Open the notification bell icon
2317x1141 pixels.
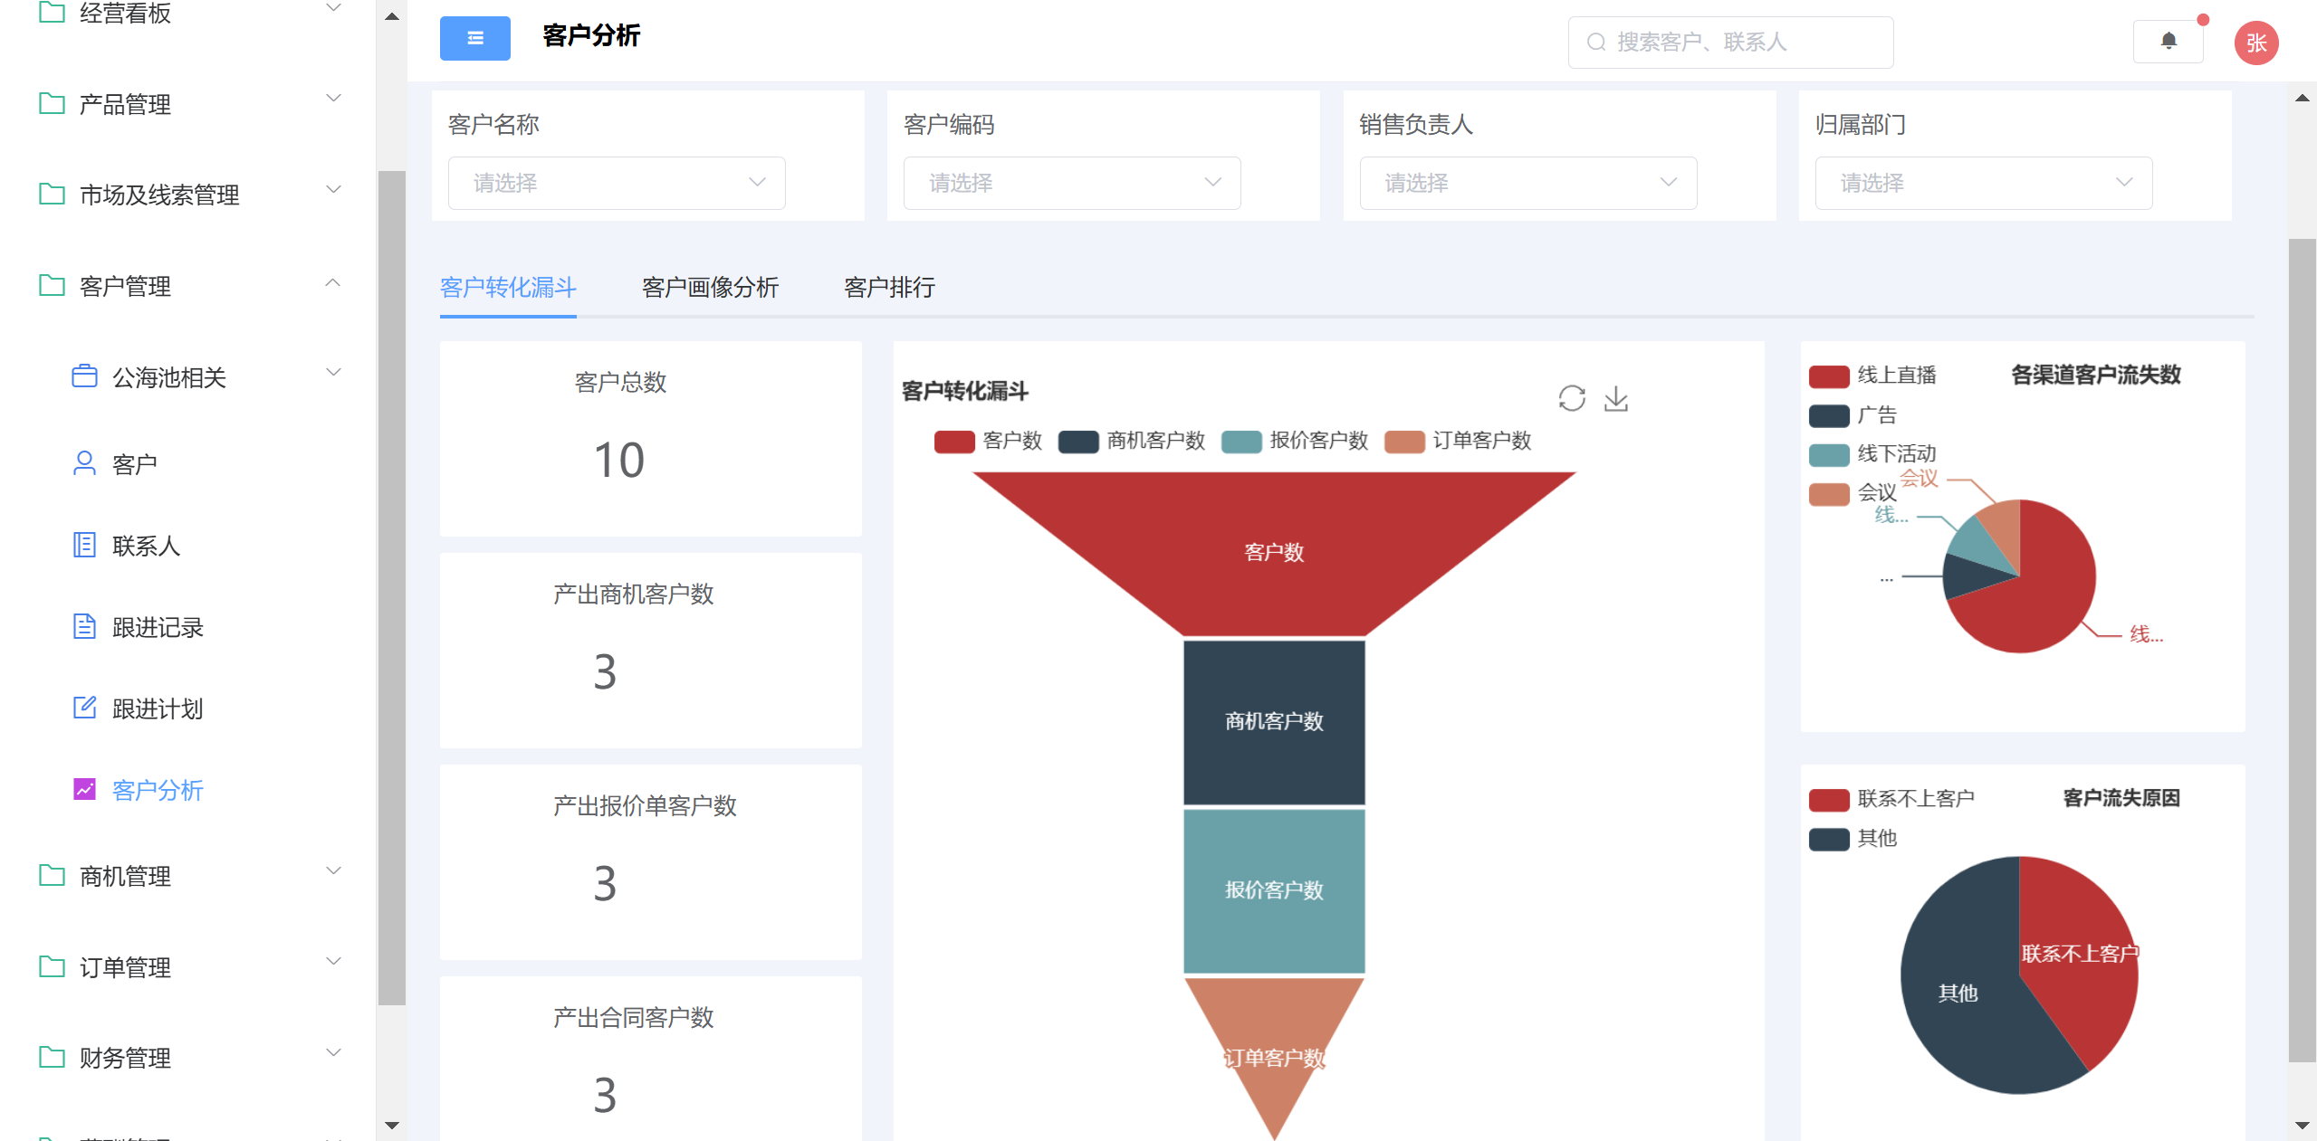(x=2168, y=41)
